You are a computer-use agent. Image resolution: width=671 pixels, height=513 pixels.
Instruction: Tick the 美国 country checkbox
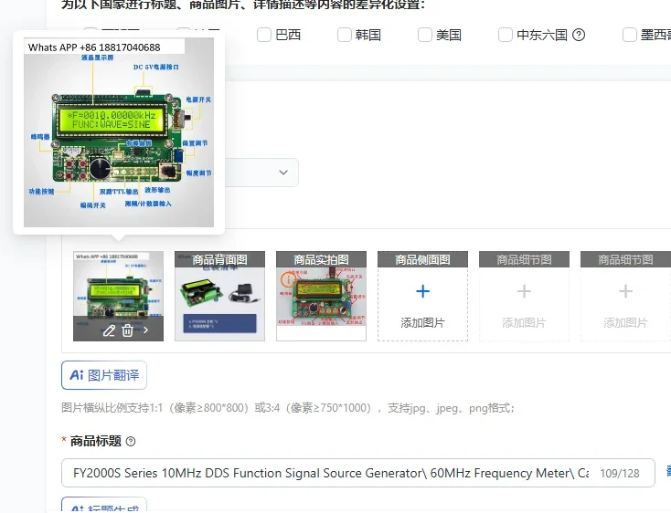click(425, 35)
